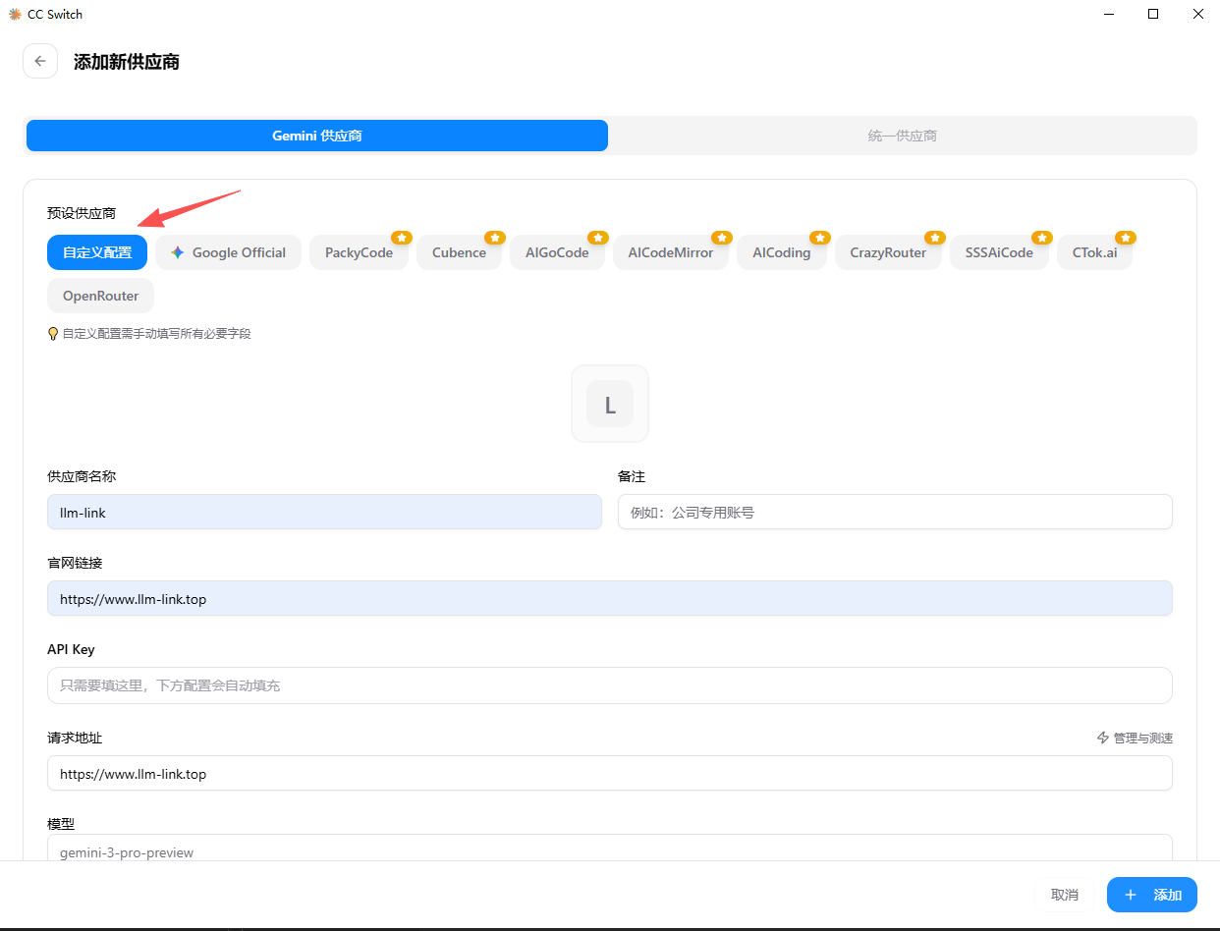Image resolution: width=1220 pixels, height=931 pixels.
Task: Click the 添加 button
Action: pyautogui.click(x=1152, y=895)
